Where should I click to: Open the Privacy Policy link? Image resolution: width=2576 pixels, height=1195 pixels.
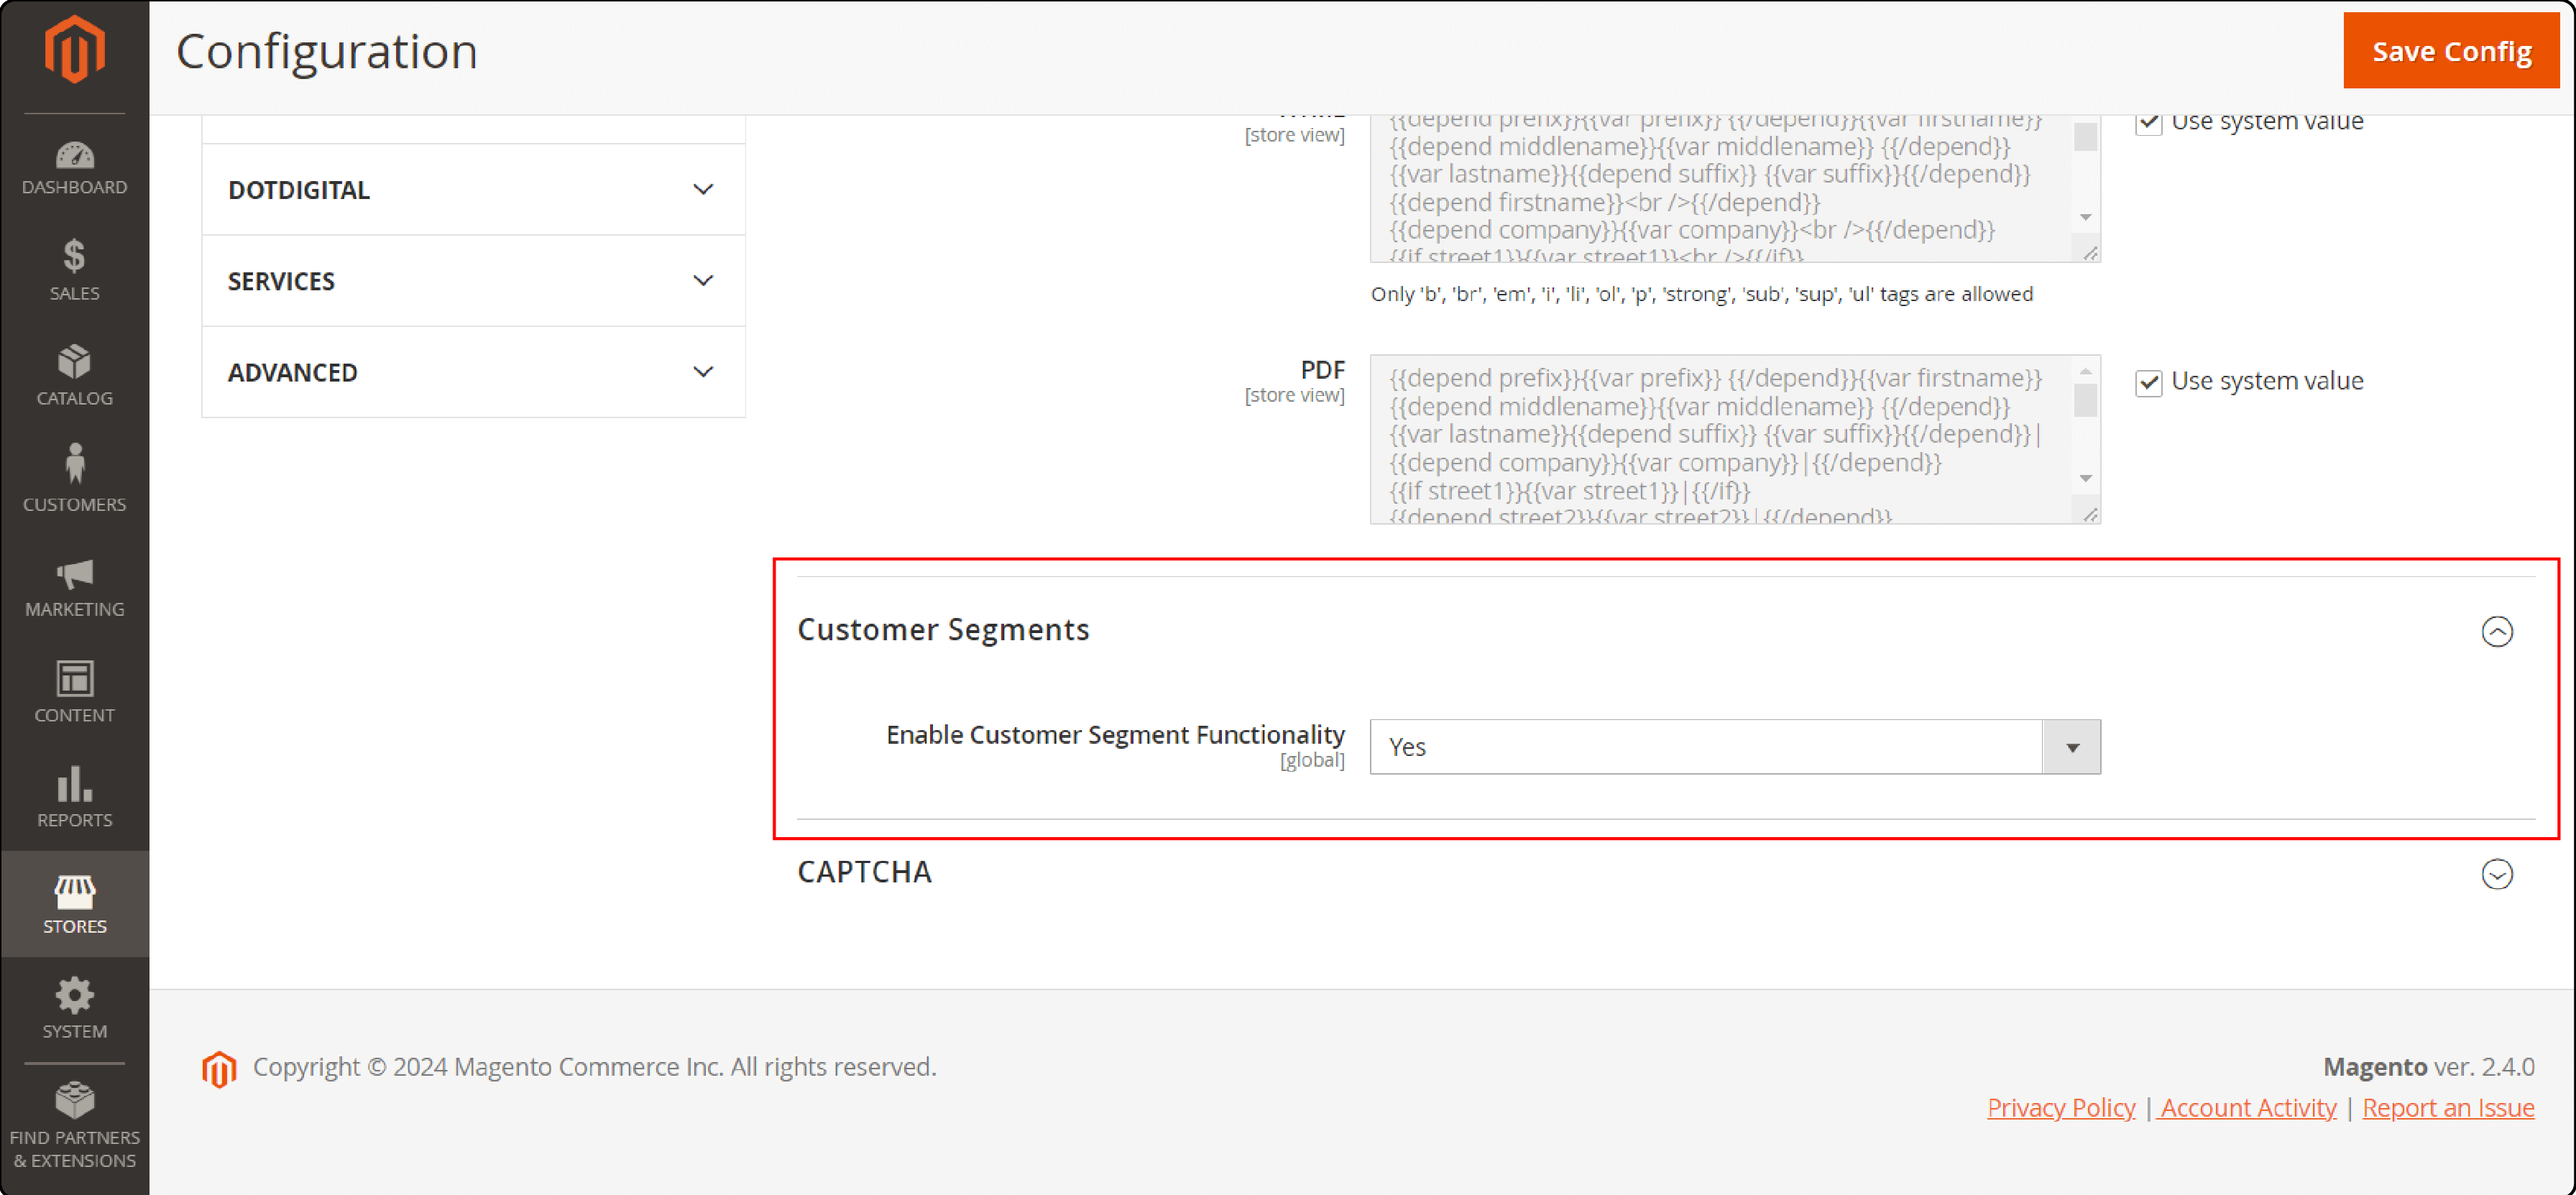coord(2060,1108)
